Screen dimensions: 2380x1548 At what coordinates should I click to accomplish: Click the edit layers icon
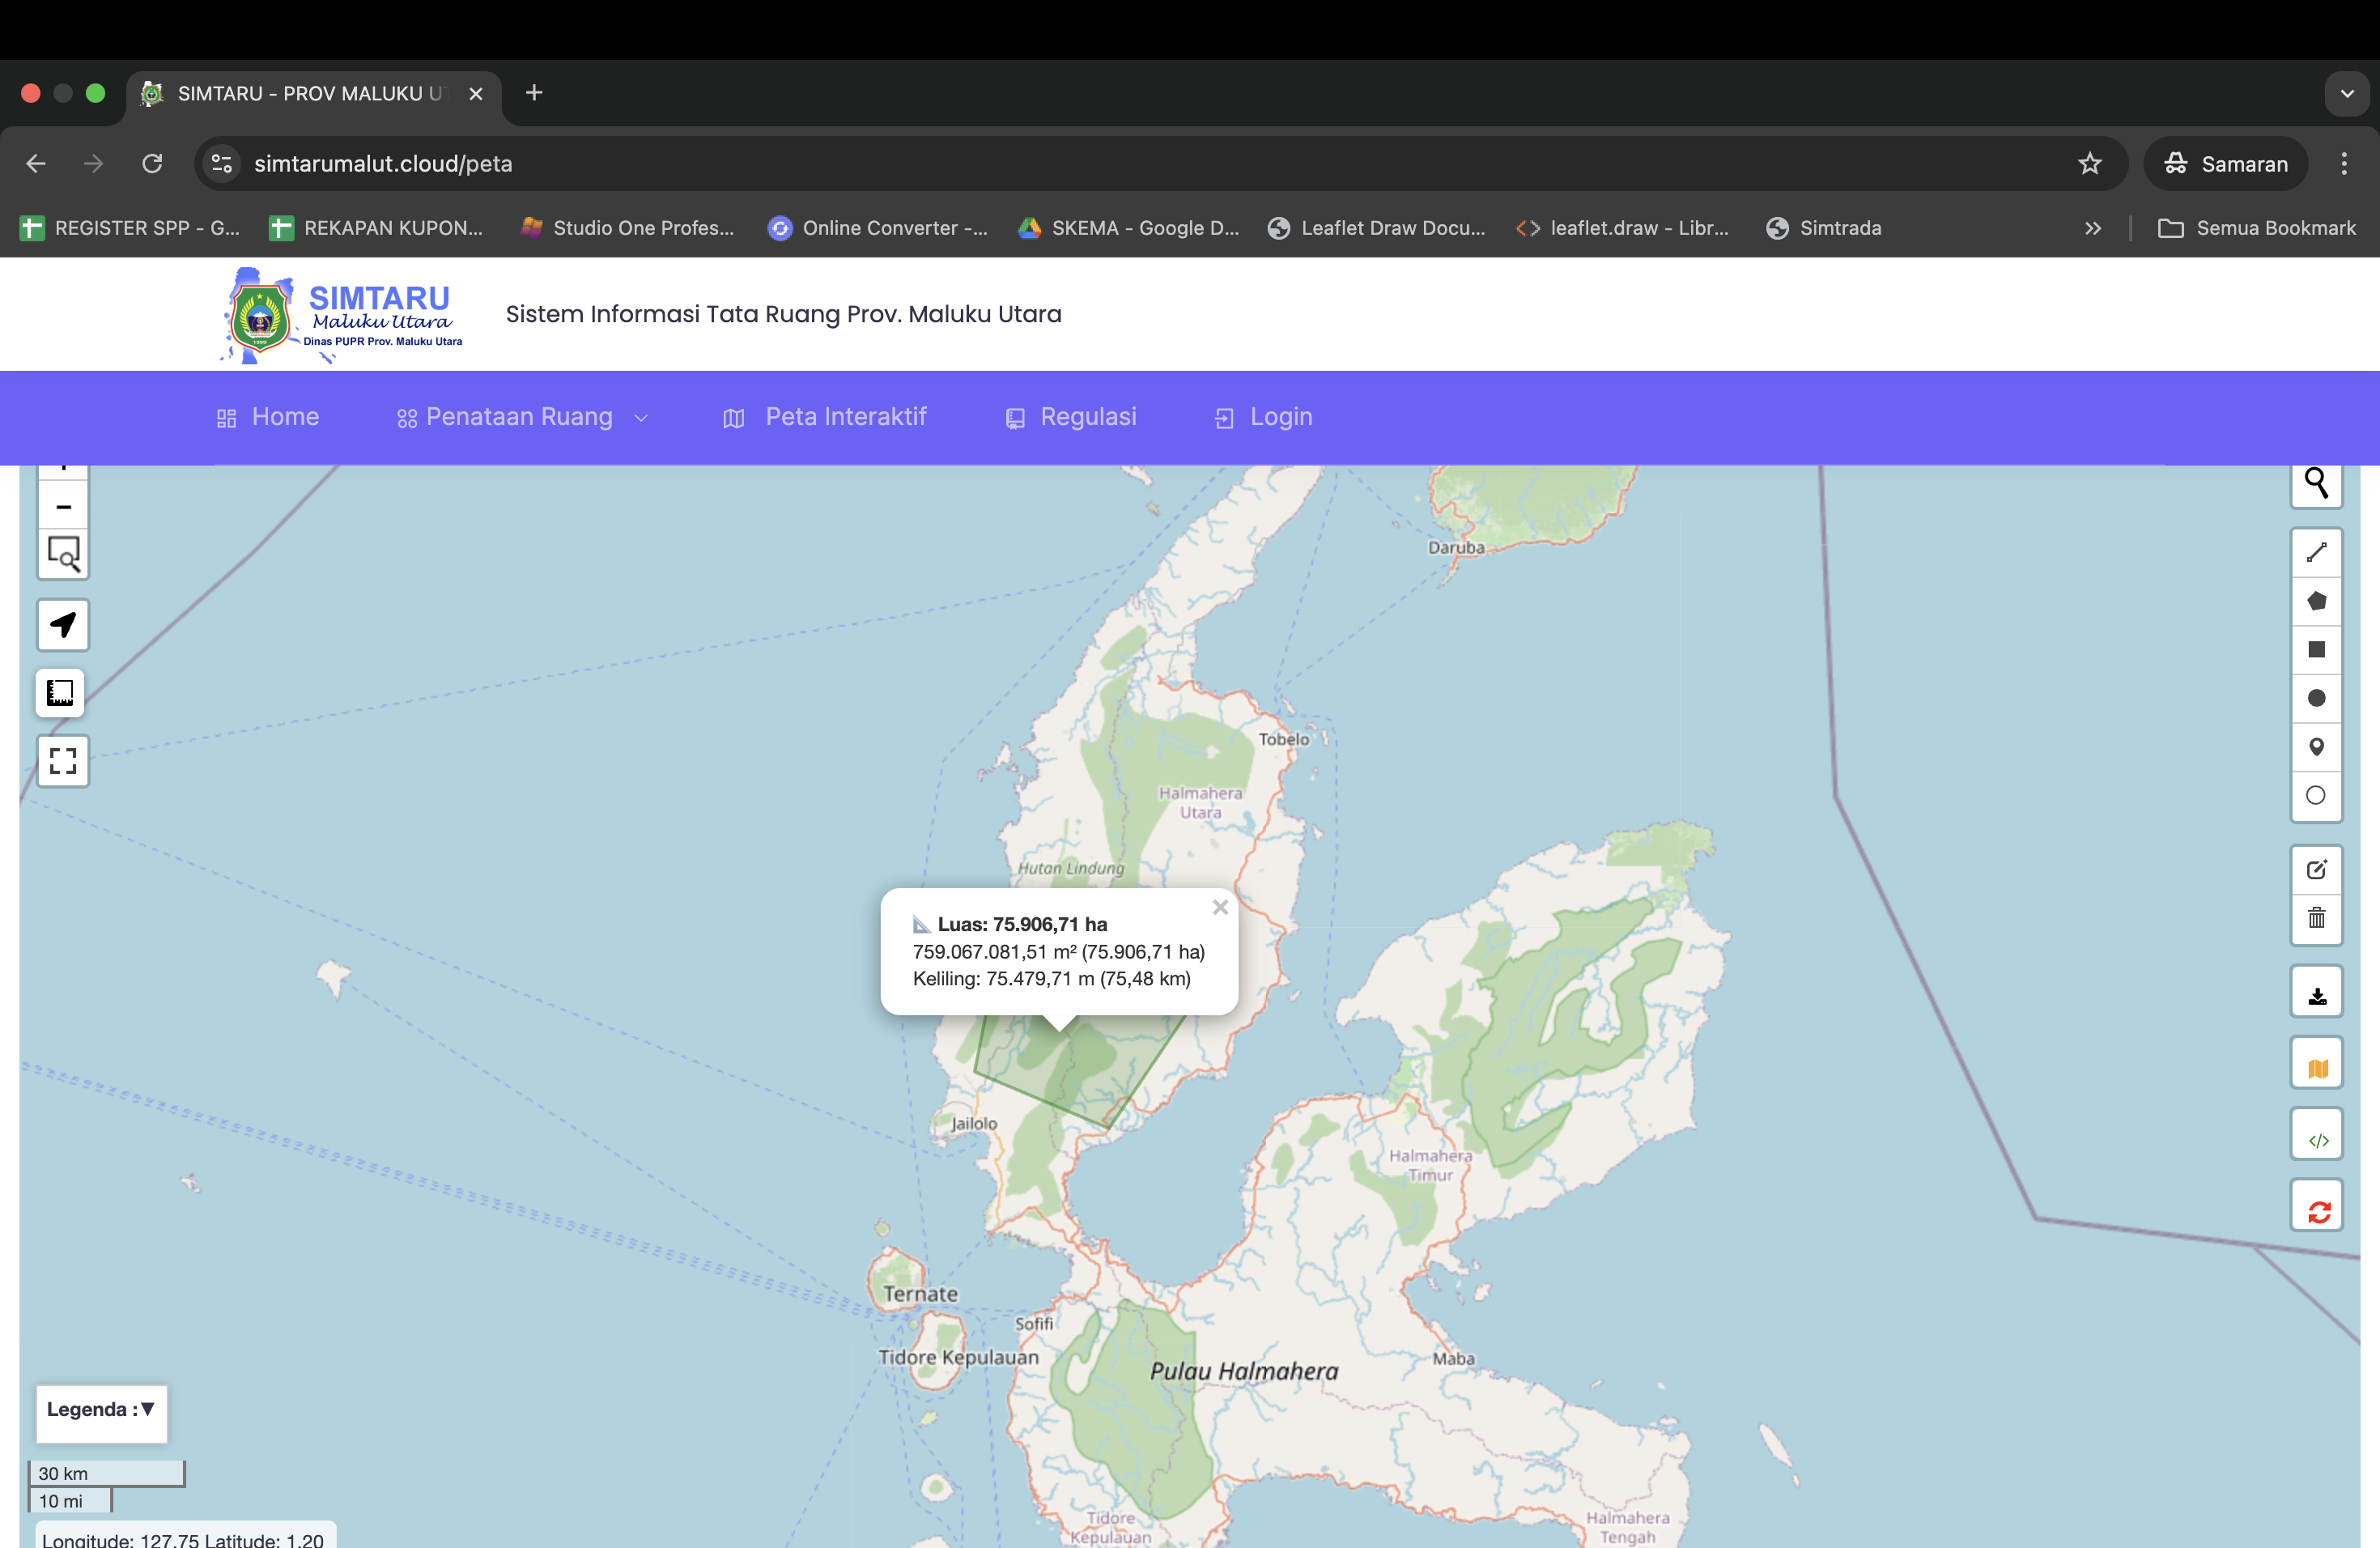2316,870
